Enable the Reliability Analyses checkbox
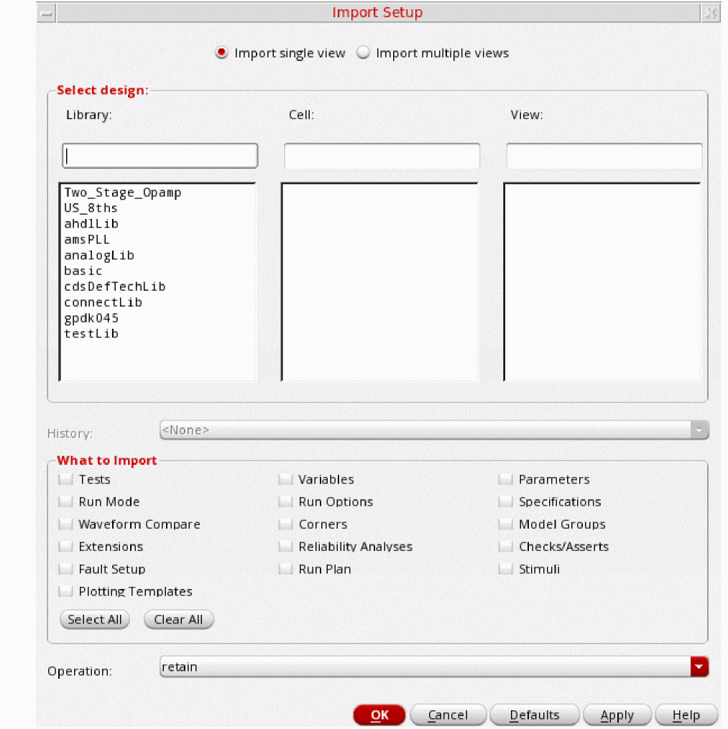Viewport: 728px width, 729px height. (x=285, y=547)
